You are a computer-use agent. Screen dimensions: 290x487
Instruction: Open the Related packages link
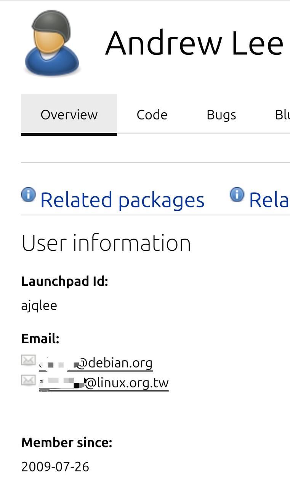122,200
